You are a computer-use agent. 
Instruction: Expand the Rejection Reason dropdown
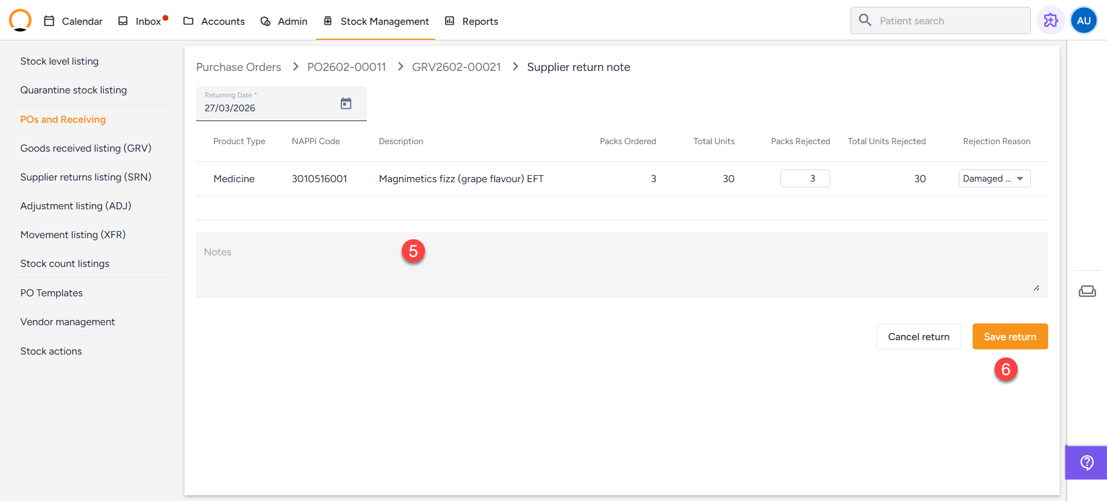[994, 179]
